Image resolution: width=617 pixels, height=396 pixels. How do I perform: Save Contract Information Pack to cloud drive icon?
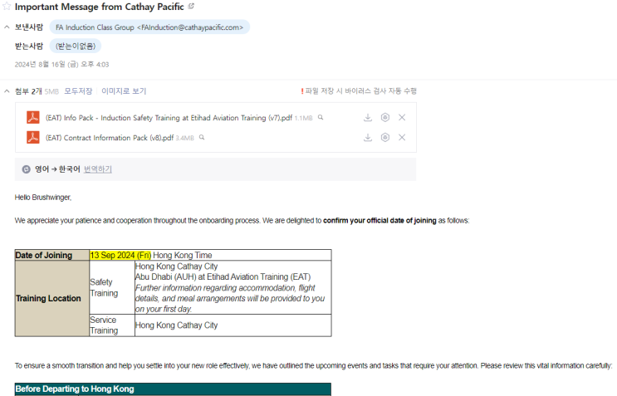click(385, 137)
